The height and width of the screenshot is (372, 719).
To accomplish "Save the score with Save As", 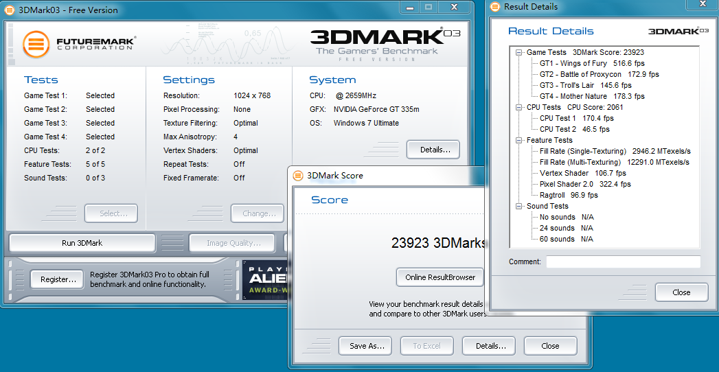I will click(365, 346).
